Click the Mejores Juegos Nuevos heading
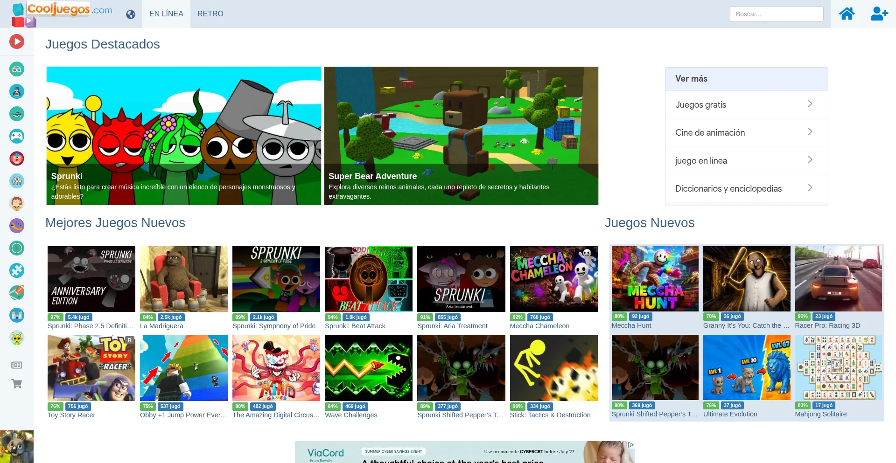The width and height of the screenshot is (896, 463). tap(115, 223)
